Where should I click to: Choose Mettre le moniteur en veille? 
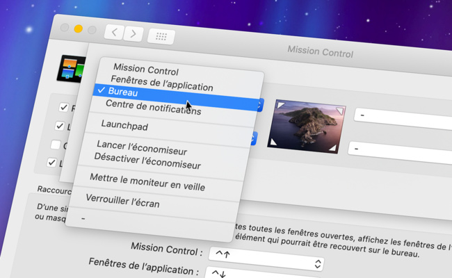pos(147,182)
